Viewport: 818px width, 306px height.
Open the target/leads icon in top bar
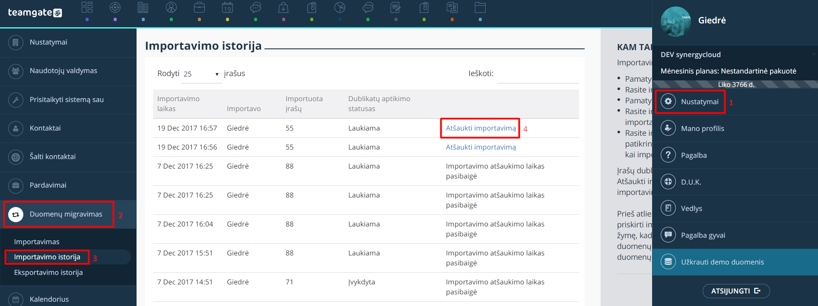(x=115, y=7)
